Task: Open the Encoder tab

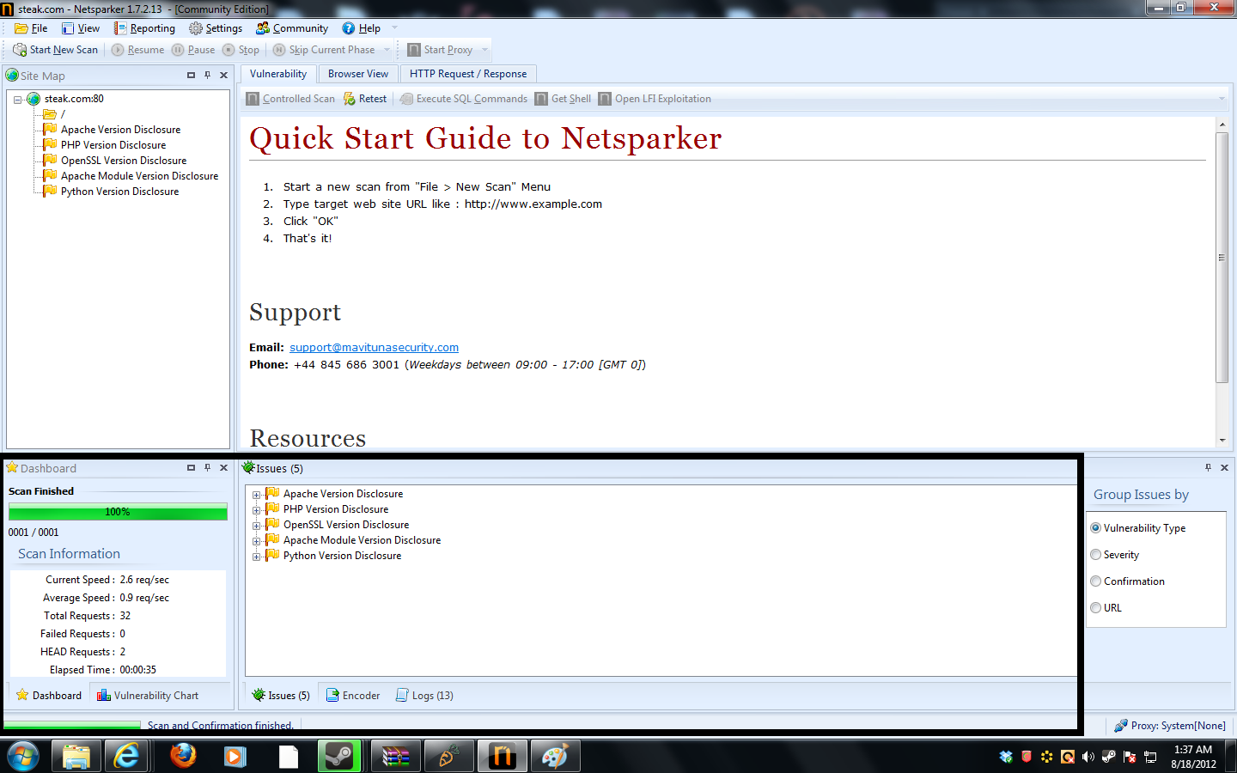Action: (x=353, y=696)
